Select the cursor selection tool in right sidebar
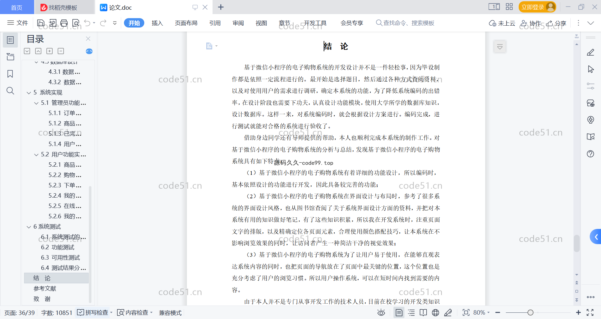The width and height of the screenshot is (601, 319). coord(591,69)
